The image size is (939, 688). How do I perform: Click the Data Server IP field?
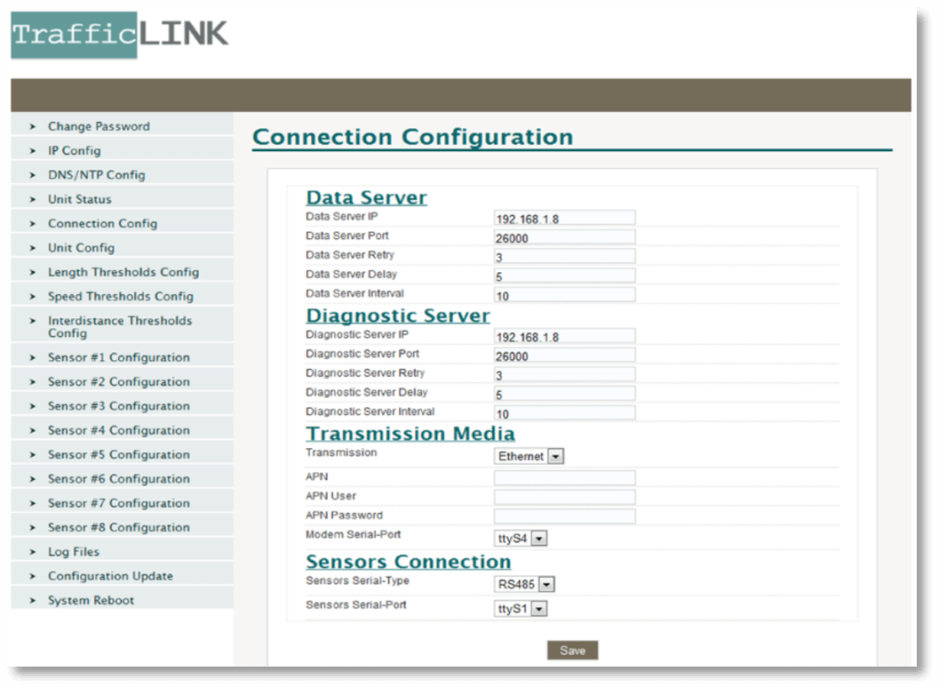564,219
